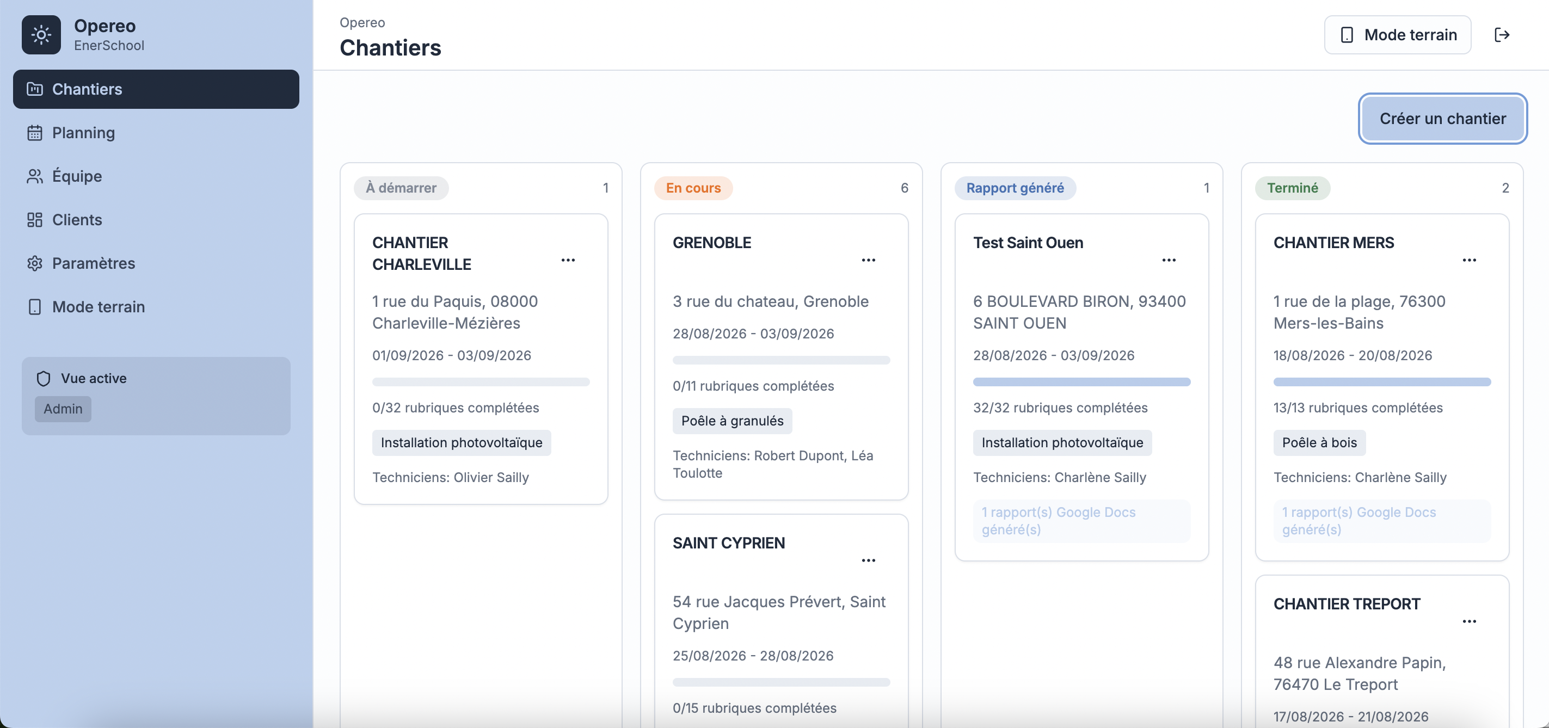Click Vue active shield icon
Viewport: 1549px width, 728px height.
44,378
